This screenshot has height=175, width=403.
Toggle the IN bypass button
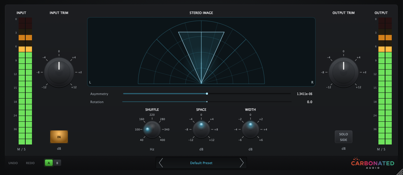(x=59, y=137)
